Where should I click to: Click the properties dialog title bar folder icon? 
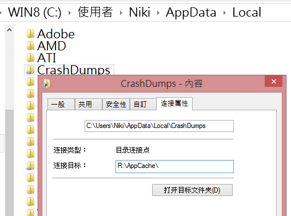[x=47, y=83]
